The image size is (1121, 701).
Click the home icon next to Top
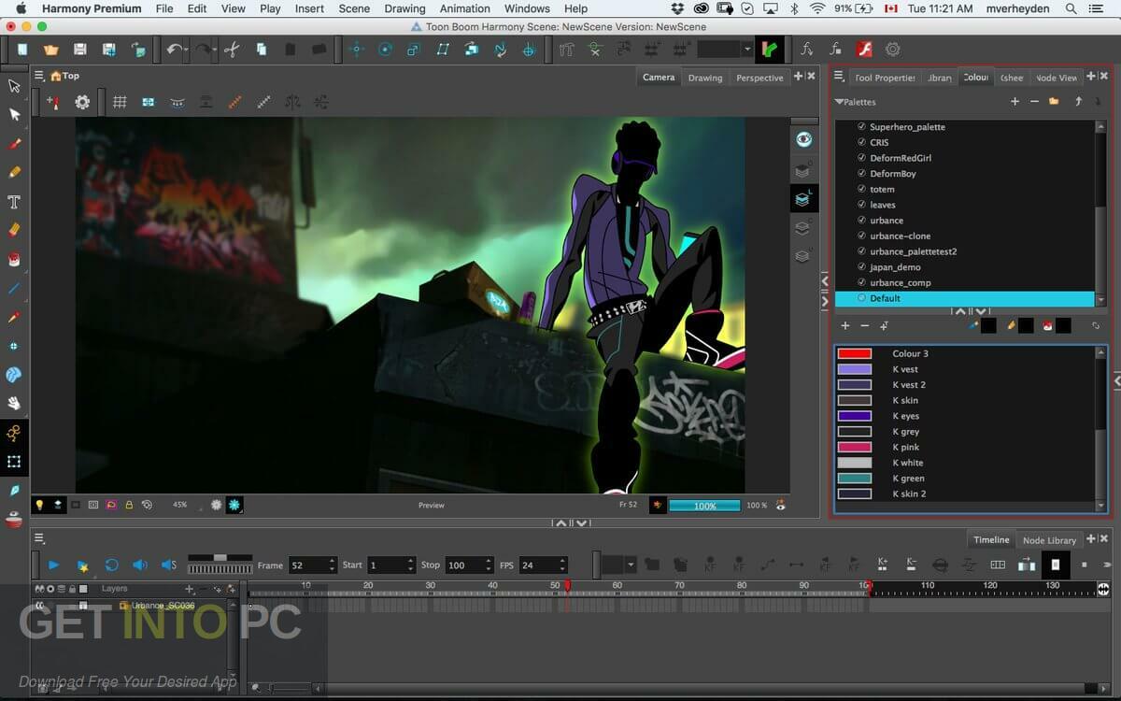point(56,76)
